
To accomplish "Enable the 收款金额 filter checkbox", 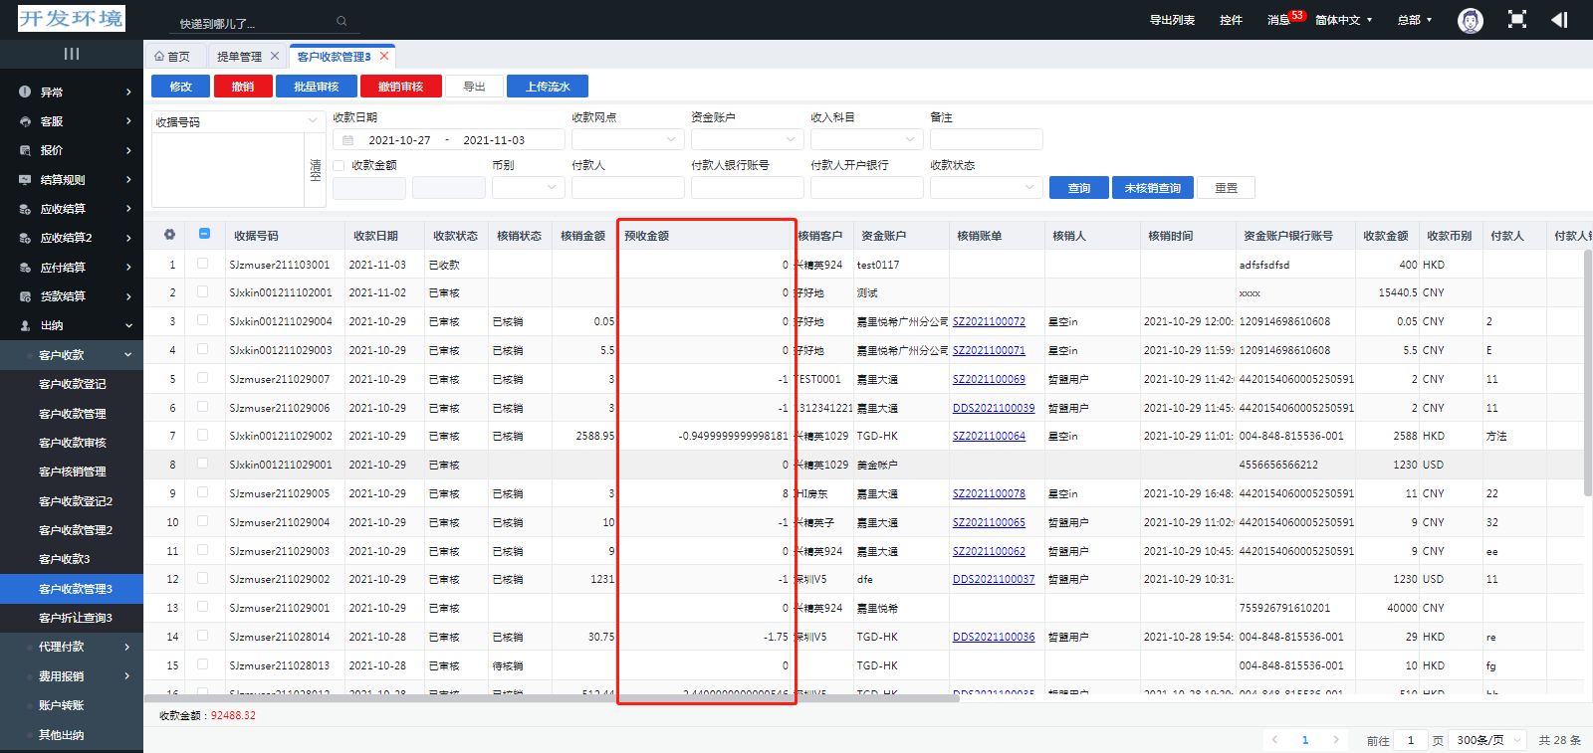I will (339, 166).
